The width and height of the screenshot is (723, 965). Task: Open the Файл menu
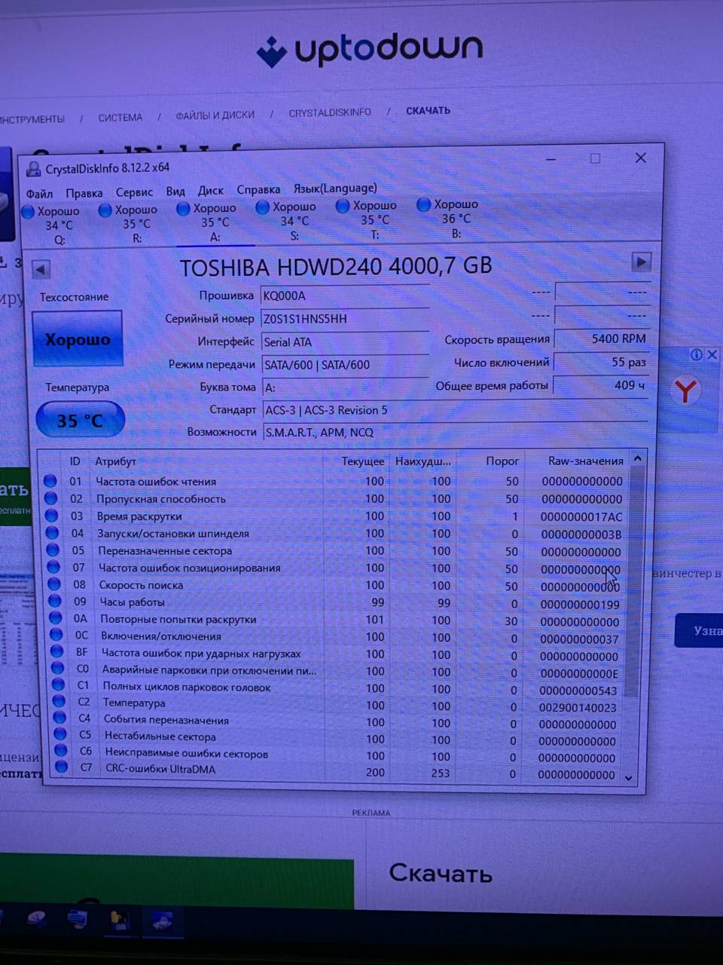point(39,194)
